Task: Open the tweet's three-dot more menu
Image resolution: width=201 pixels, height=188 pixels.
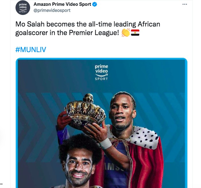Action: tap(185, 4)
